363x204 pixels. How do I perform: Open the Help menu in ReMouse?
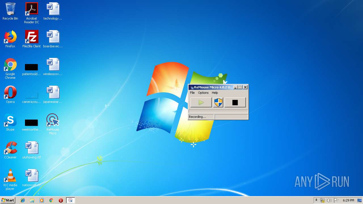(215, 93)
